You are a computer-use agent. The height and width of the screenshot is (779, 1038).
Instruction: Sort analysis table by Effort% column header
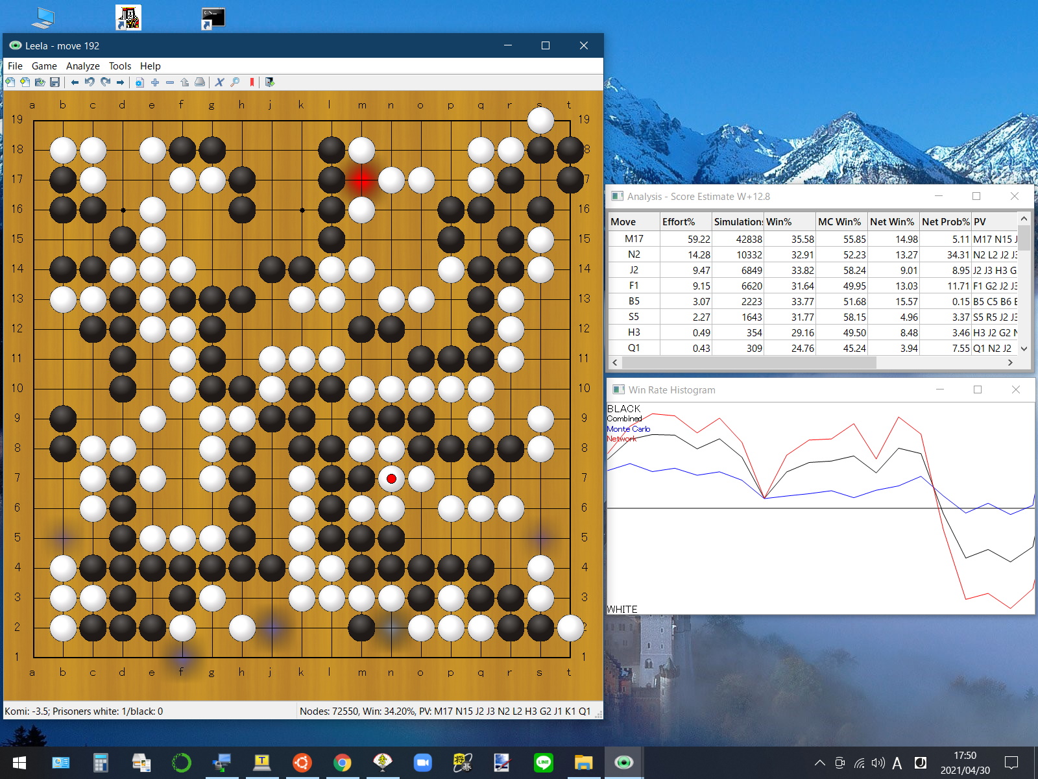point(679,222)
